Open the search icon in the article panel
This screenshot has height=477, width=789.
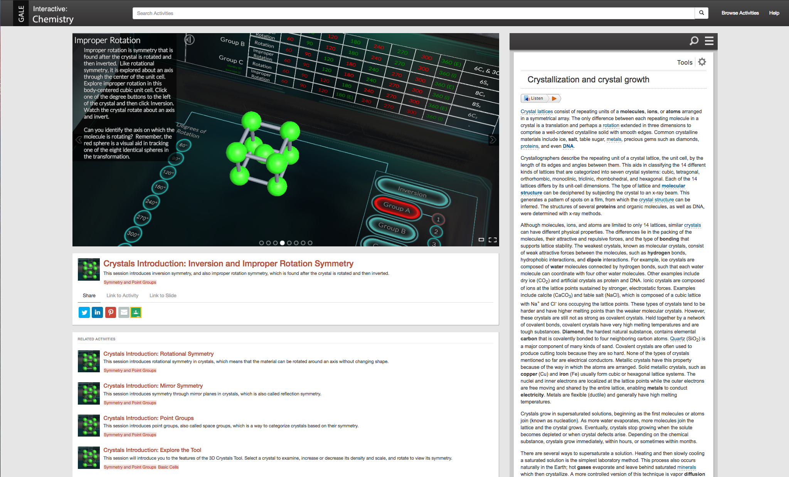pos(694,41)
